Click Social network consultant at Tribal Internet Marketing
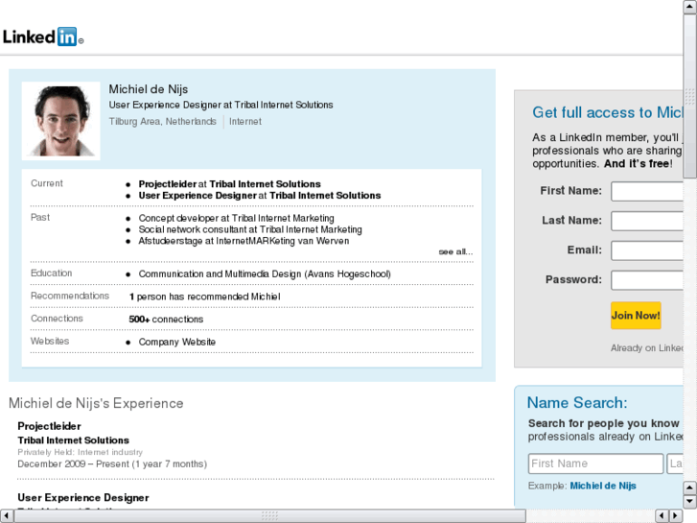697x523 pixels. click(250, 229)
